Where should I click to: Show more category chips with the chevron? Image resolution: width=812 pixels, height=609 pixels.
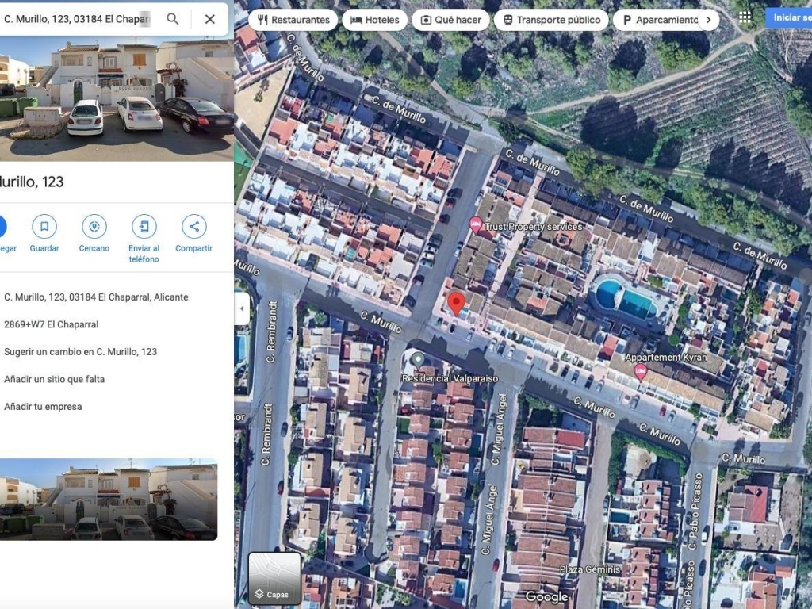(708, 20)
